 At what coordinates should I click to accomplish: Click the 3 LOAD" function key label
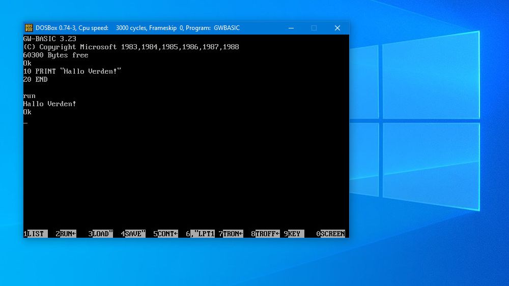click(x=101, y=234)
